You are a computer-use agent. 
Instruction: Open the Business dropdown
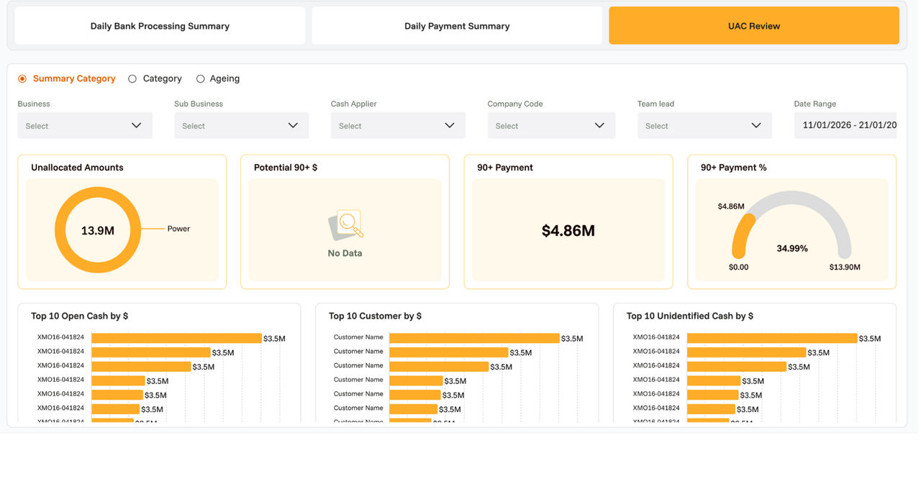pos(85,125)
